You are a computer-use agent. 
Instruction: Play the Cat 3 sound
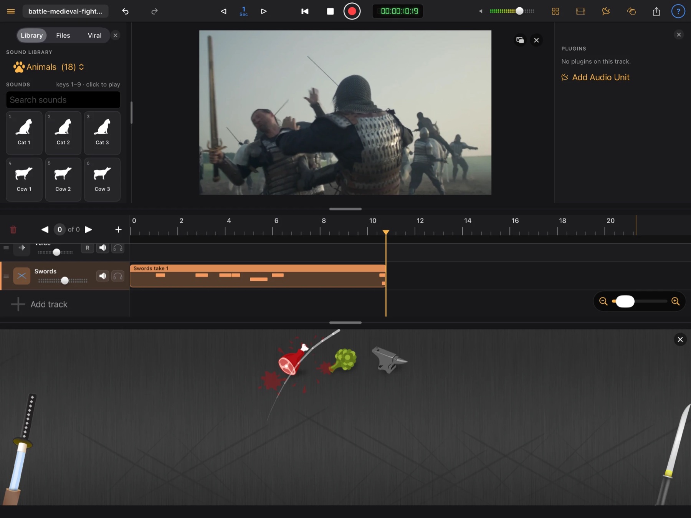[102, 133]
